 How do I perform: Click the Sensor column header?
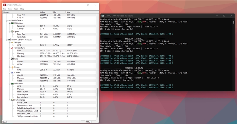tap(21, 12)
